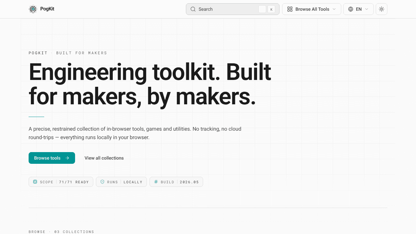The height and width of the screenshot is (234, 416).
Task: Click the PogKit logo icon
Action: pos(33,9)
